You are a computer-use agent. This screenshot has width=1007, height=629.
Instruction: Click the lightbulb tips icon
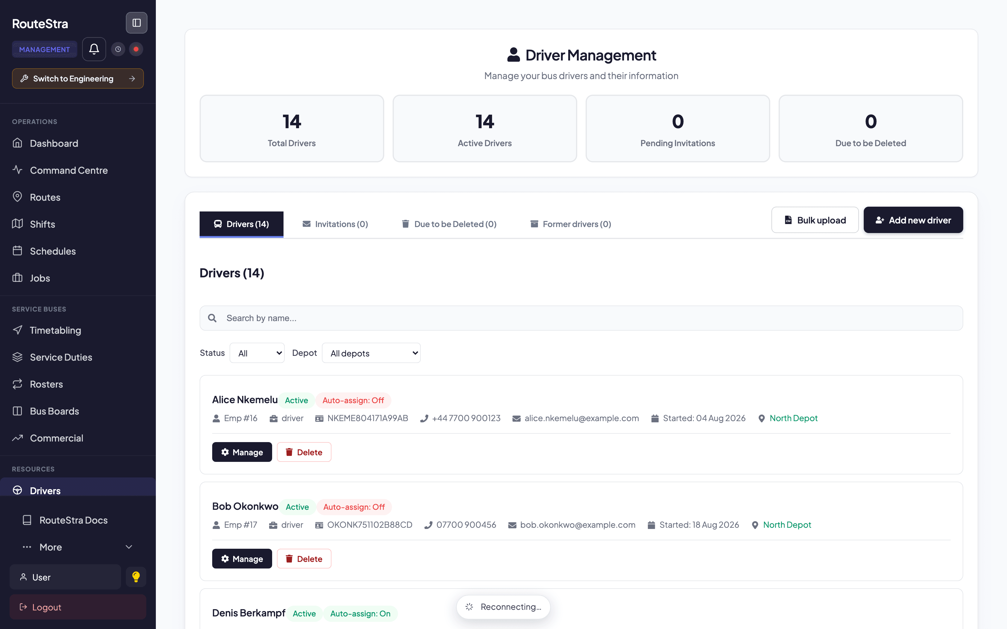tap(136, 577)
